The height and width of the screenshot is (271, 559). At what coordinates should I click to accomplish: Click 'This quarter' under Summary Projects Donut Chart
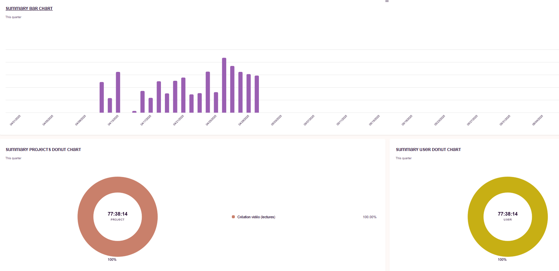click(14, 158)
